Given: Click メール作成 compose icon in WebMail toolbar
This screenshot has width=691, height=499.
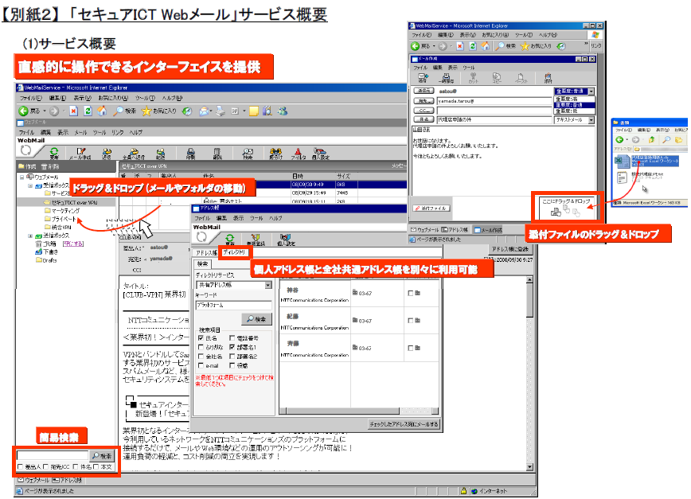Looking at the screenshot, I should (x=80, y=154).
